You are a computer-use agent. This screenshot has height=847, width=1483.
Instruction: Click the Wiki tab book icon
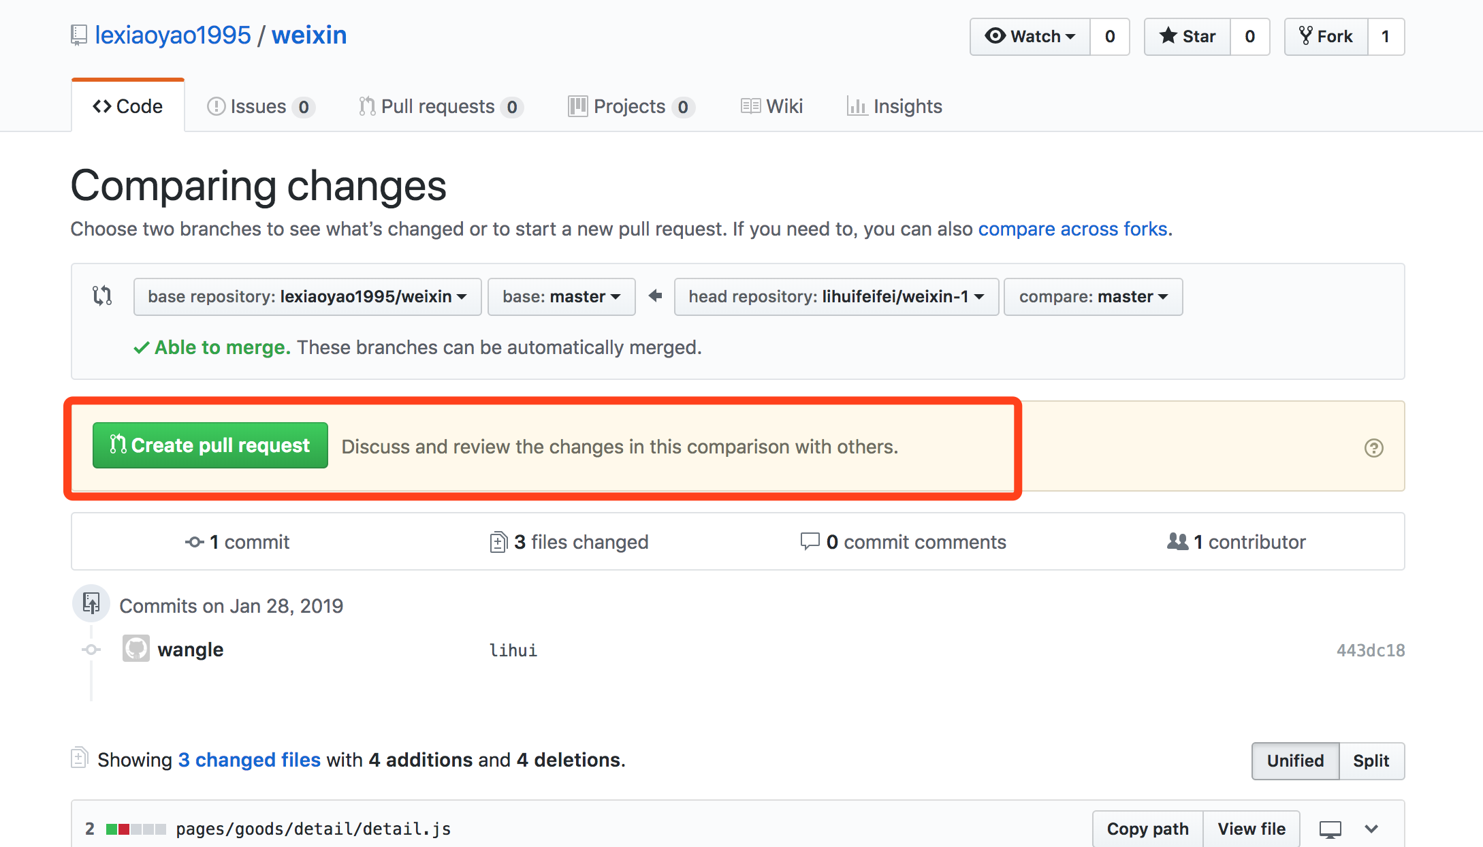point(750,106)
